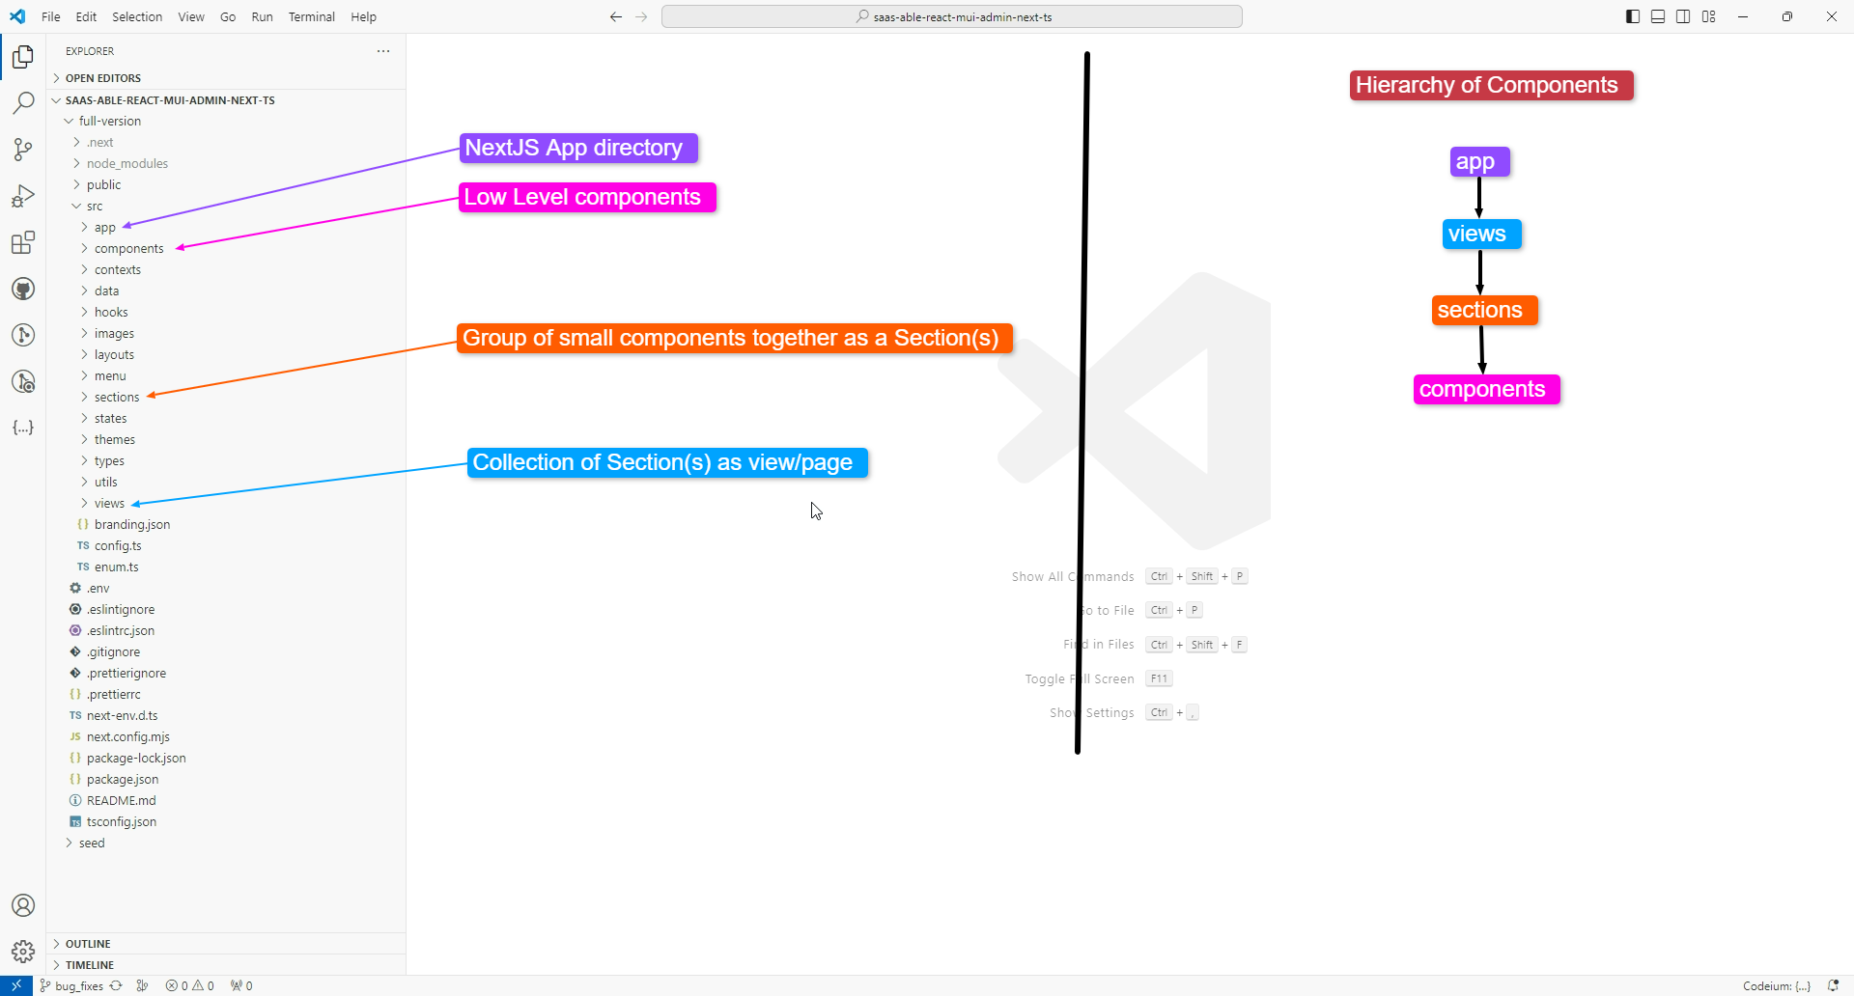Open the Search view in activity bar
The height and width of the screenshot is (996, 1854).
23,103
